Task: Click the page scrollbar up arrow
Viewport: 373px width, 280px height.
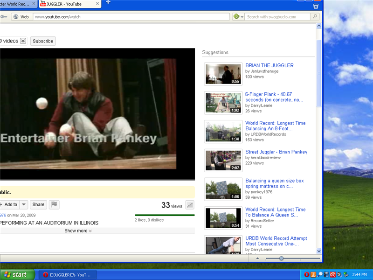Action: pos(319,26)
